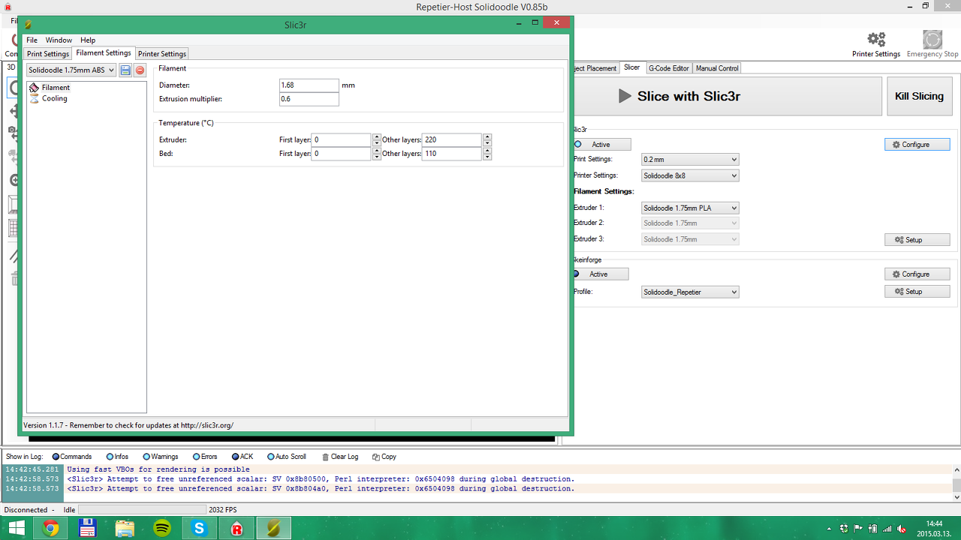Viewport: 961px width, 540px height.
Task: Open the Extruder 1 filament dropdown
Action: click(x=690, y=208)
